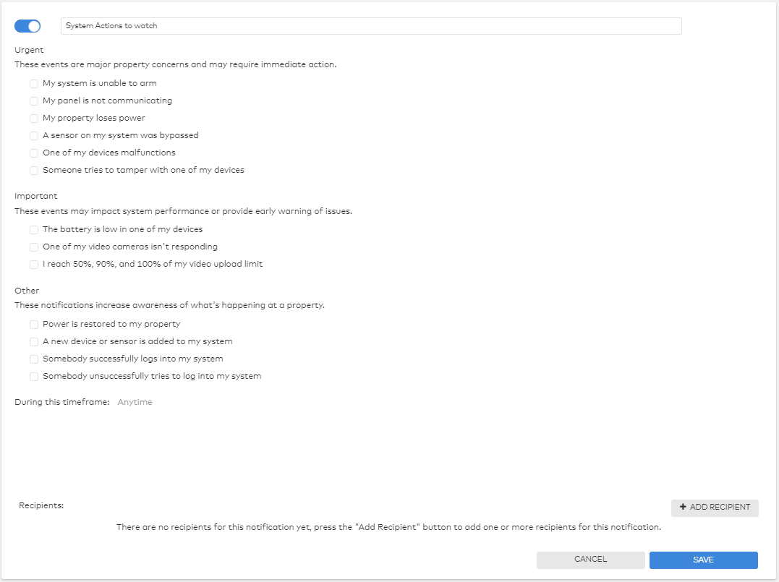The image size is (779, 582).
Task: Tick video cameras isn't responding checkbox
Action: [34, 247]
